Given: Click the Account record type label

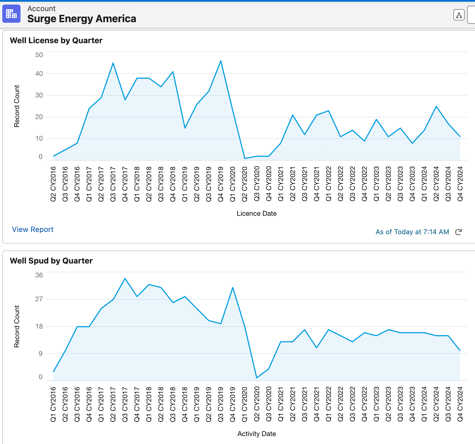Looking at the screenshot, I should (x=42, y=8).
